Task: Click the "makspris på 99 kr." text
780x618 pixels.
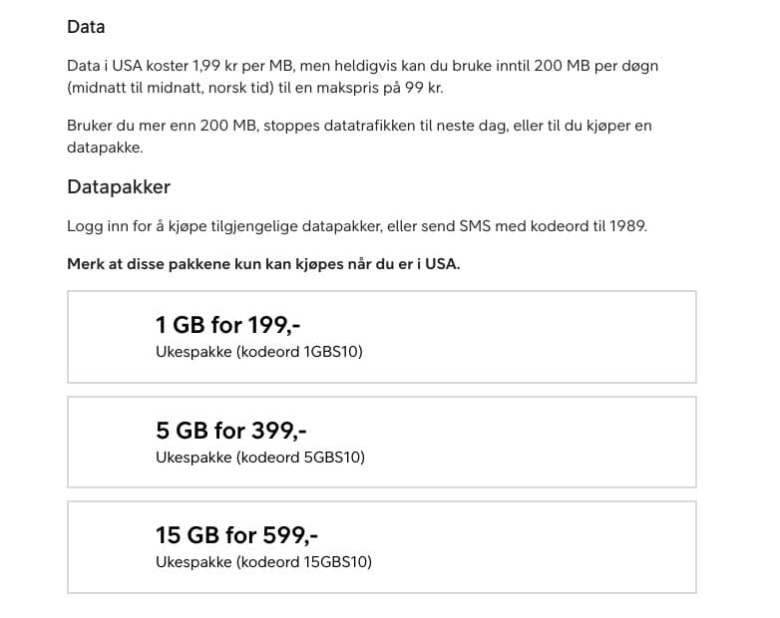Action: pyautogui.click(x=380, y=88)
